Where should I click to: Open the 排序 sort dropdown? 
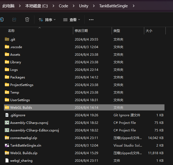pos(47,20)
